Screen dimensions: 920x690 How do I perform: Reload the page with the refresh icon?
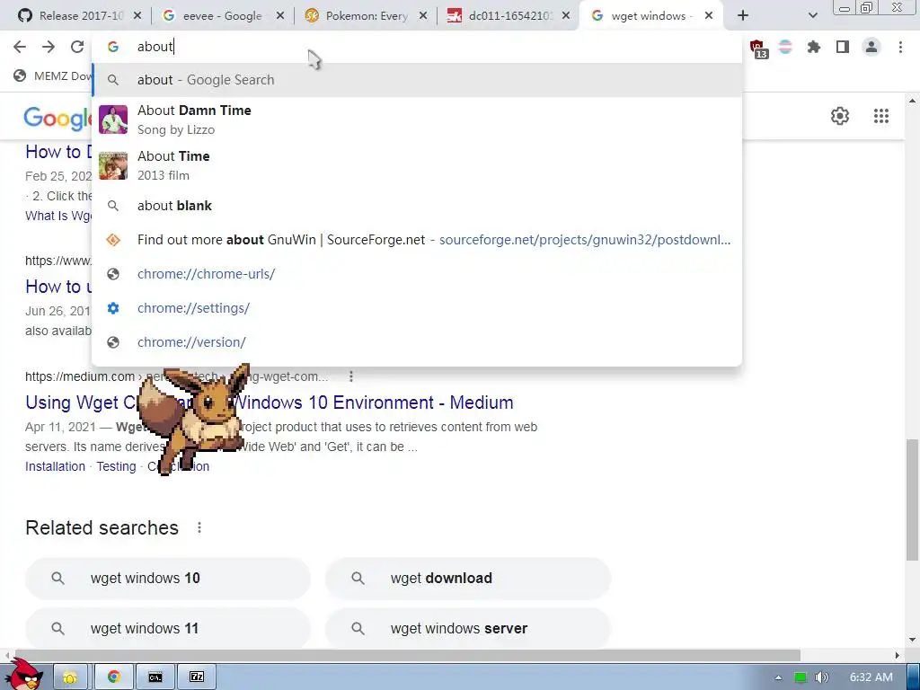point(77,47)
